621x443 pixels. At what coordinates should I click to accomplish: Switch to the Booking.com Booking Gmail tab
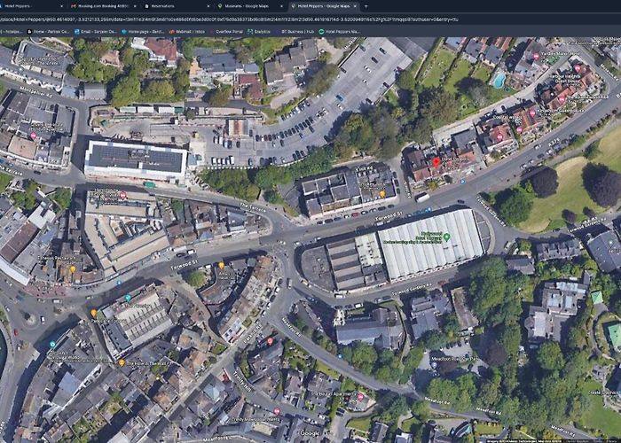click(102, 6)
